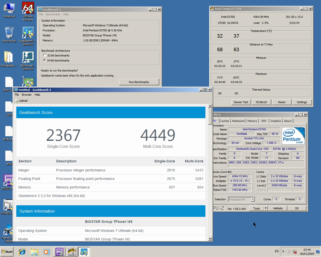
Task: Select 64-bit benchmarks radio button
Action: [45, 60]
